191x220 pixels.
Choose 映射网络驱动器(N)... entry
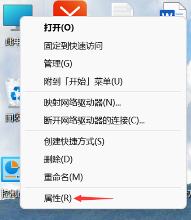pos(103,103)
